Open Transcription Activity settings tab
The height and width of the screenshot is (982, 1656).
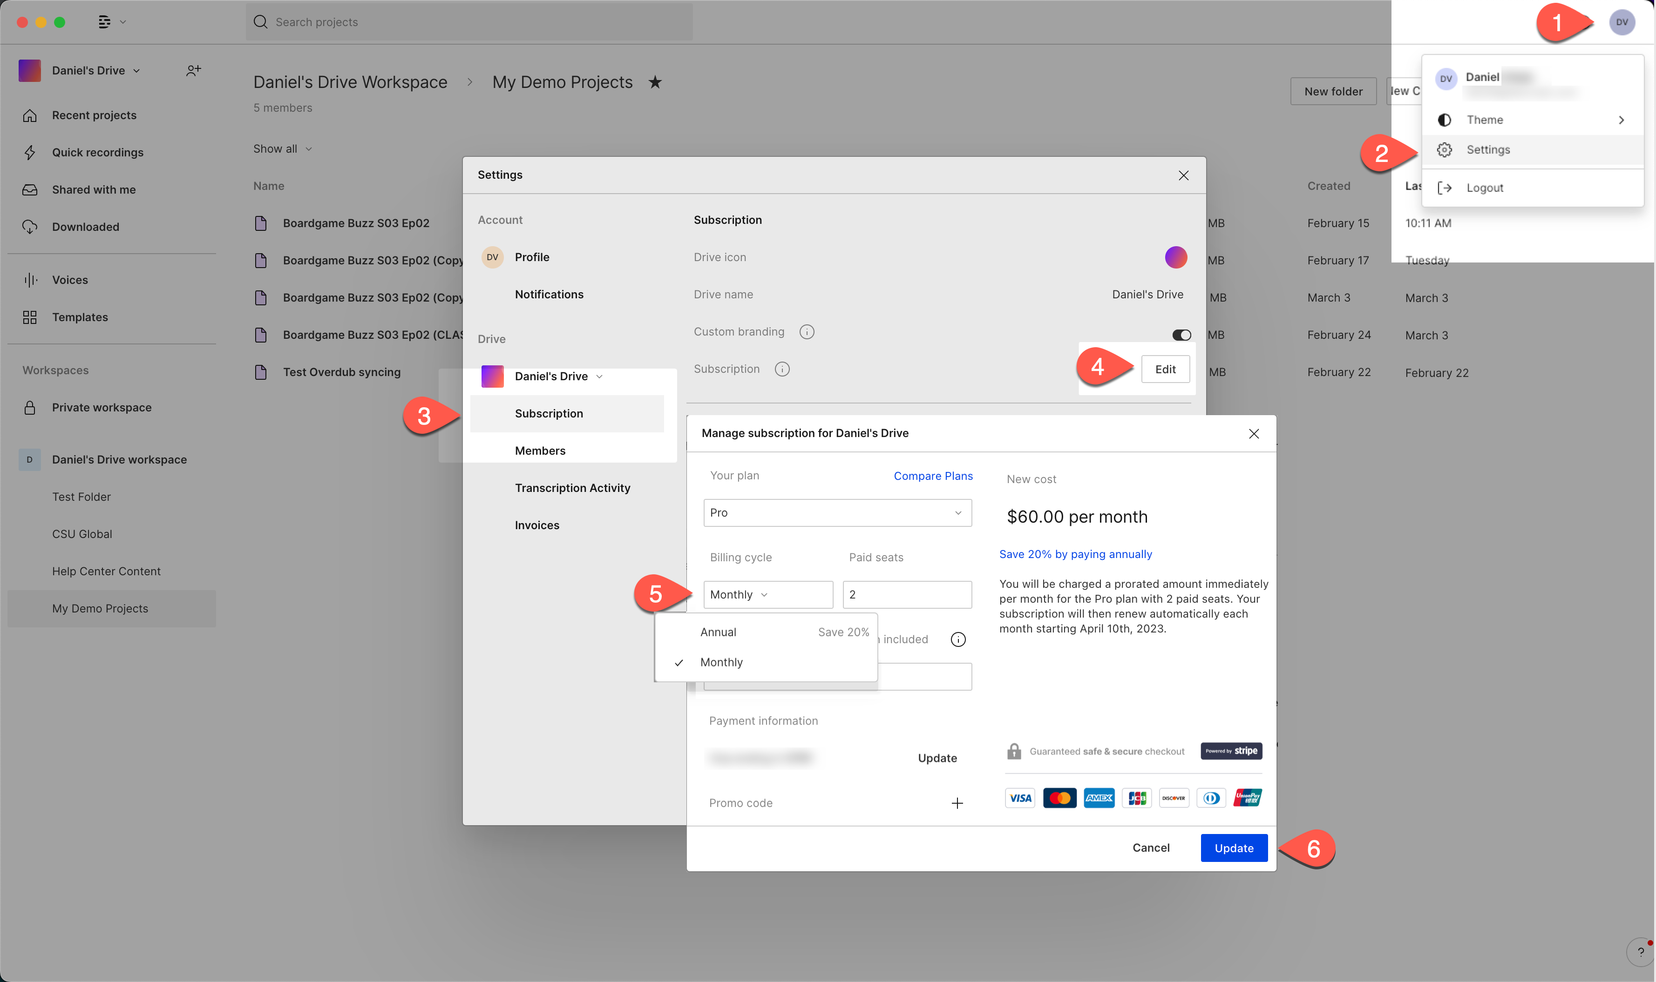coord(572,488)
